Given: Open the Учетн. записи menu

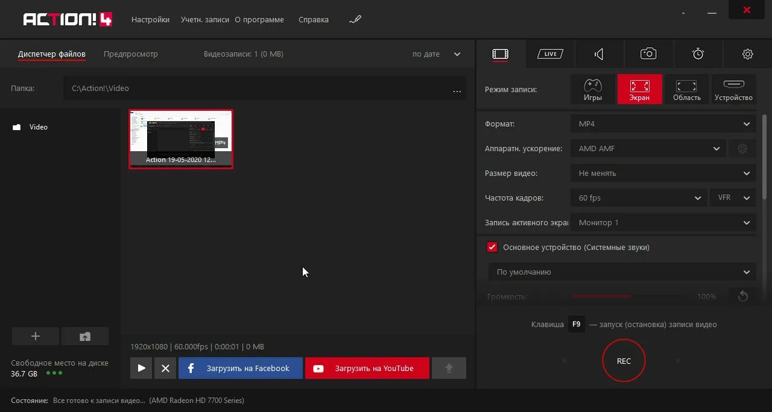Looking at the screenshot, I should point(205,19).
